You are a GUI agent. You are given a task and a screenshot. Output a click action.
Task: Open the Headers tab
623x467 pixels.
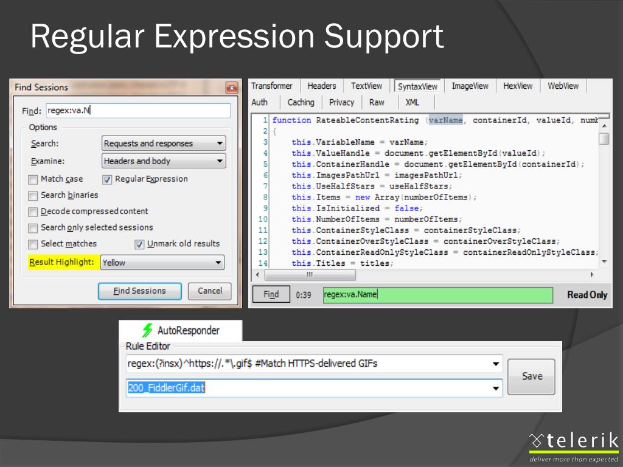click(321, 86)
